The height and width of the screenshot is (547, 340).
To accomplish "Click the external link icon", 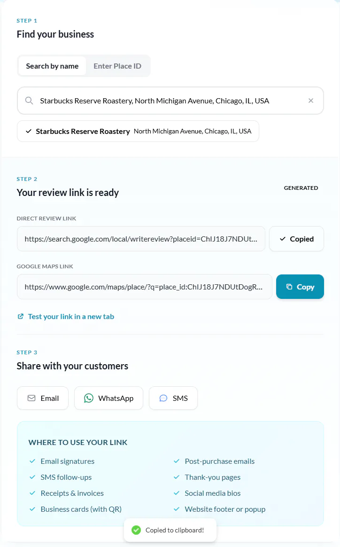I will [20, 316].
